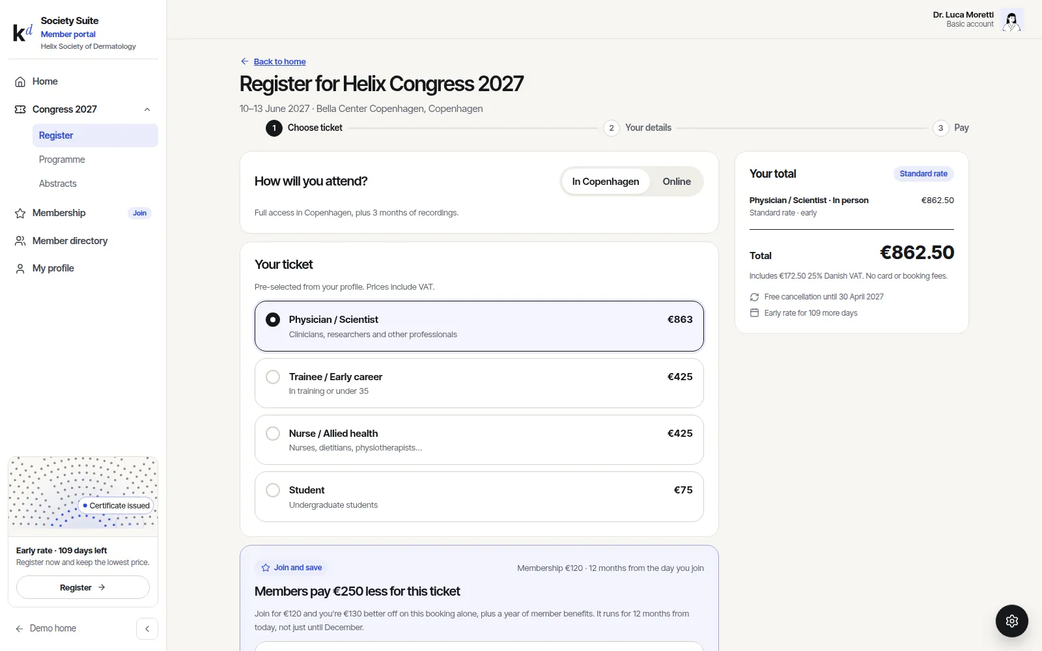Switch attendance to Online
The image size is (1042, 651).
[x=677, y=182]
